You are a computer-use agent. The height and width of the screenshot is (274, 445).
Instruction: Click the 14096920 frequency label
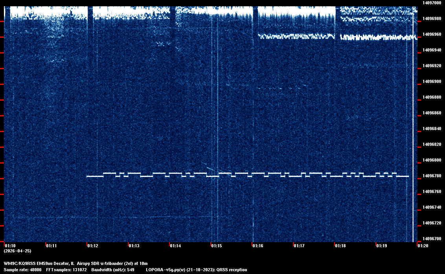[432, 66]
